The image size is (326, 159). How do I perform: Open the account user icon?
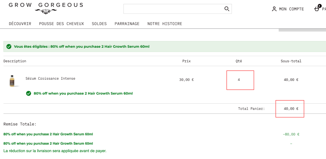274,9
